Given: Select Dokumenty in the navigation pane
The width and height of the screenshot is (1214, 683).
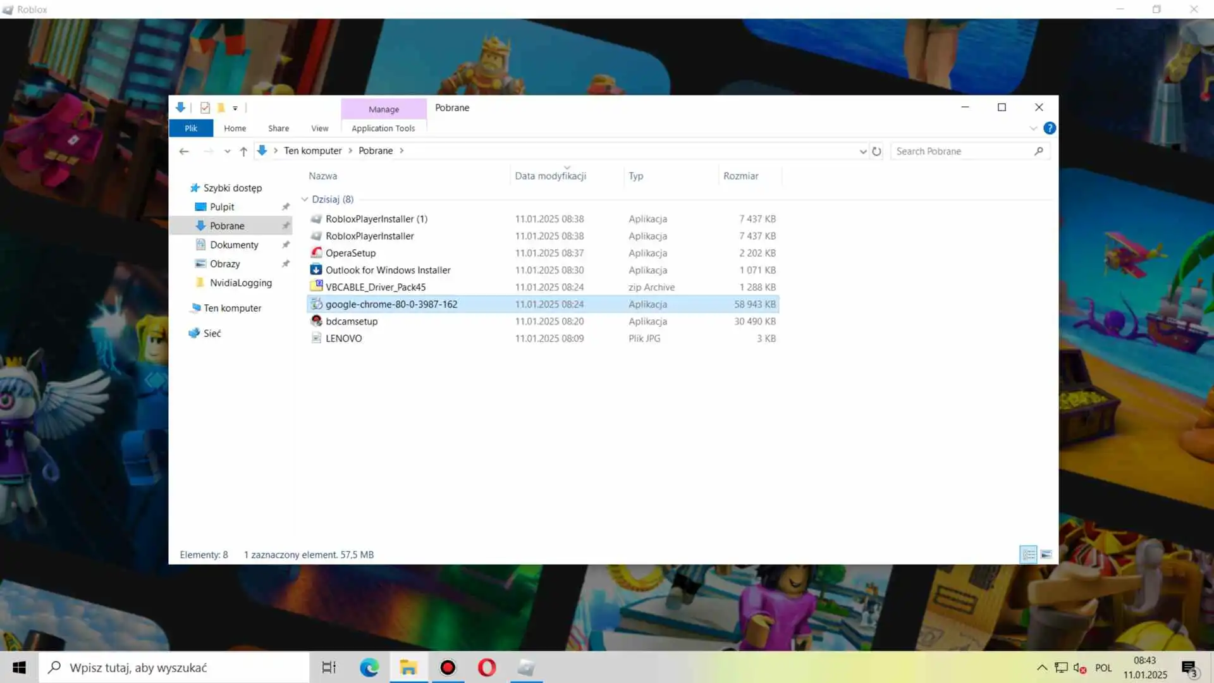Looking at the screenshot, I should [234, 245].
